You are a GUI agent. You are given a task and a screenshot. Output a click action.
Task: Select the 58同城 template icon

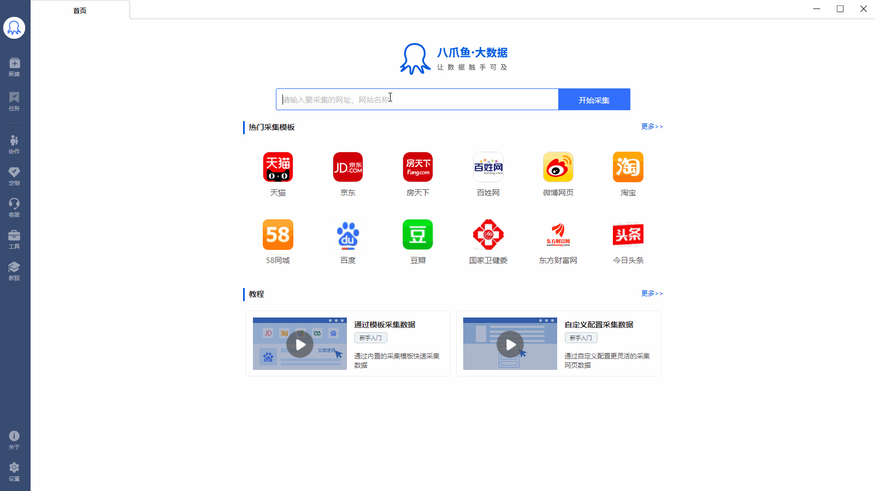pos(278,235)
